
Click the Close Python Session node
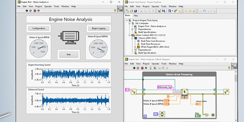226,91
